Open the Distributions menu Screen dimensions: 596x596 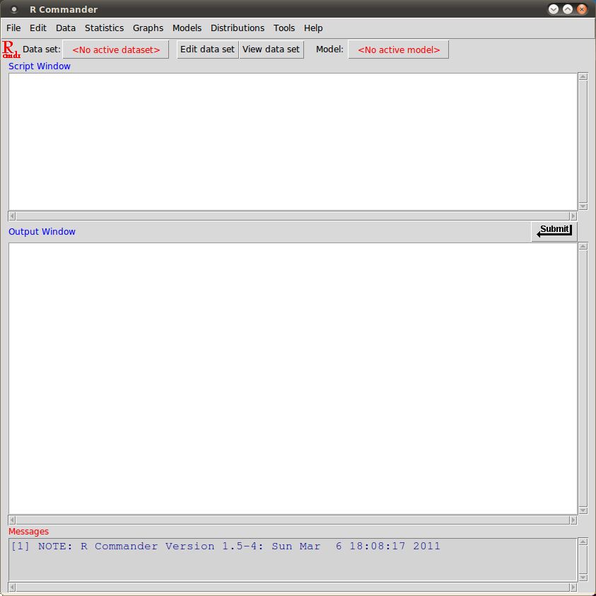237,28
